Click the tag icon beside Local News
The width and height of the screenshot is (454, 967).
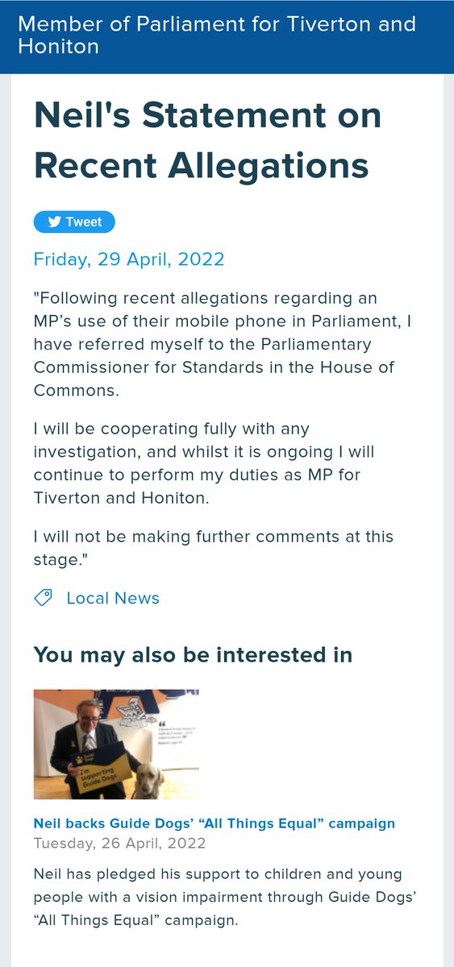coord(44,598)
